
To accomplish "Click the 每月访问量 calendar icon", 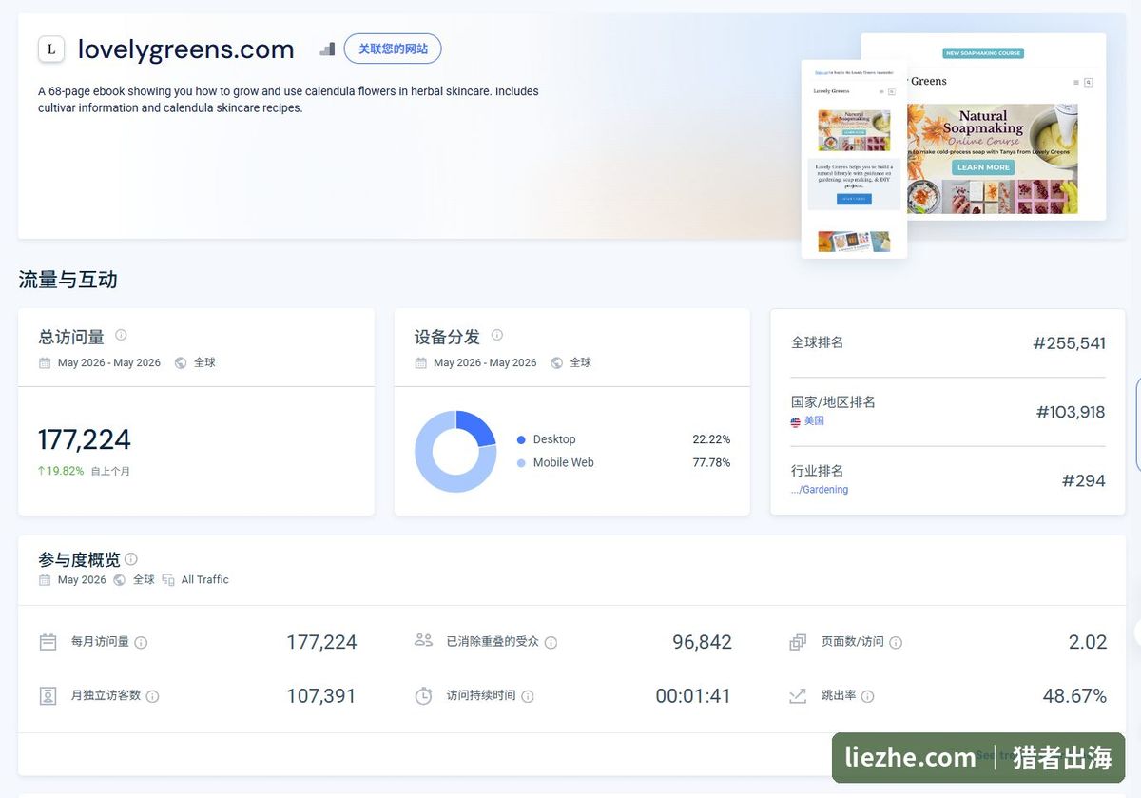I will (48, 642).
